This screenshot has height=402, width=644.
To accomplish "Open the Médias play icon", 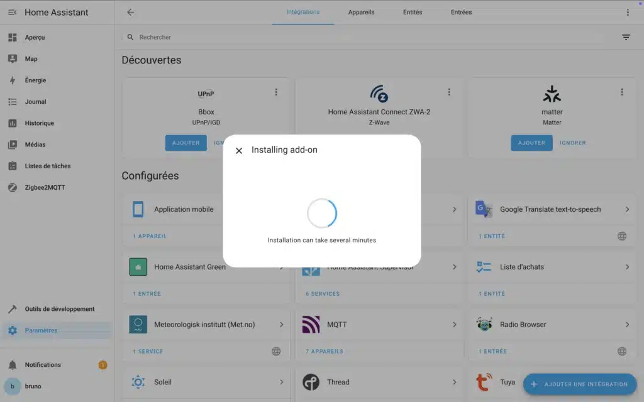I will tap(13, 144).
